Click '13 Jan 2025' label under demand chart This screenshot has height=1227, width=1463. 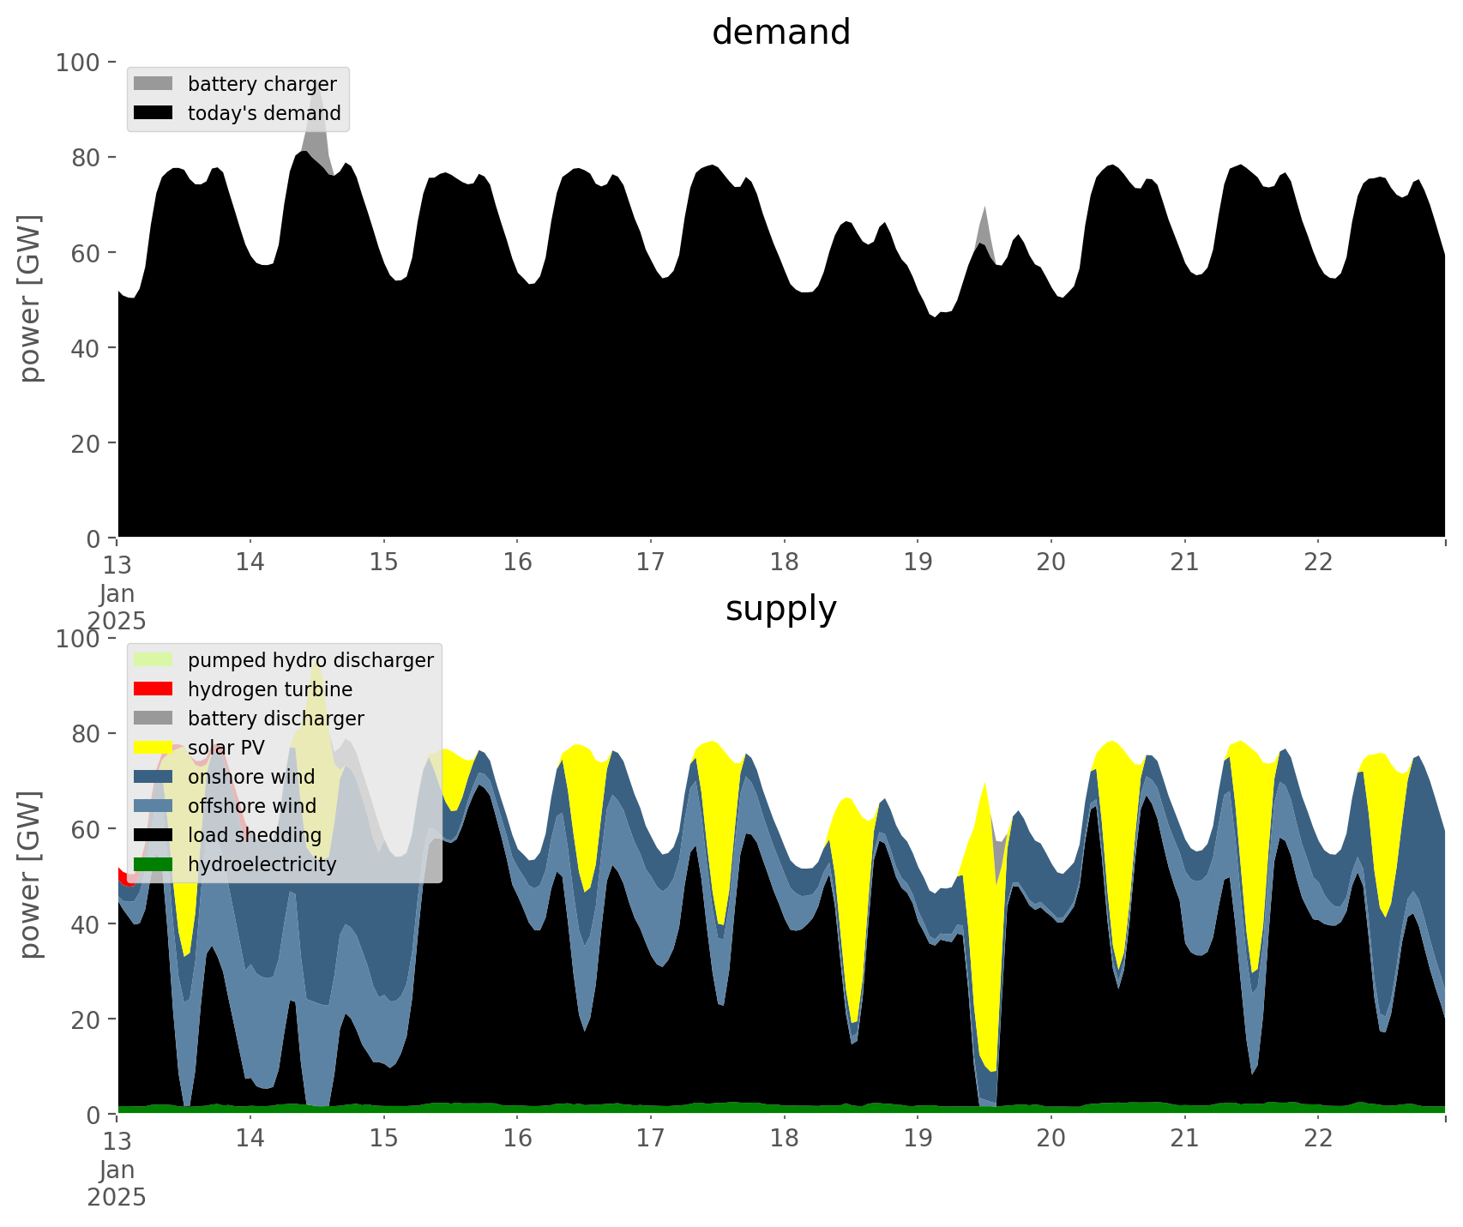click(x=117, y=592)
